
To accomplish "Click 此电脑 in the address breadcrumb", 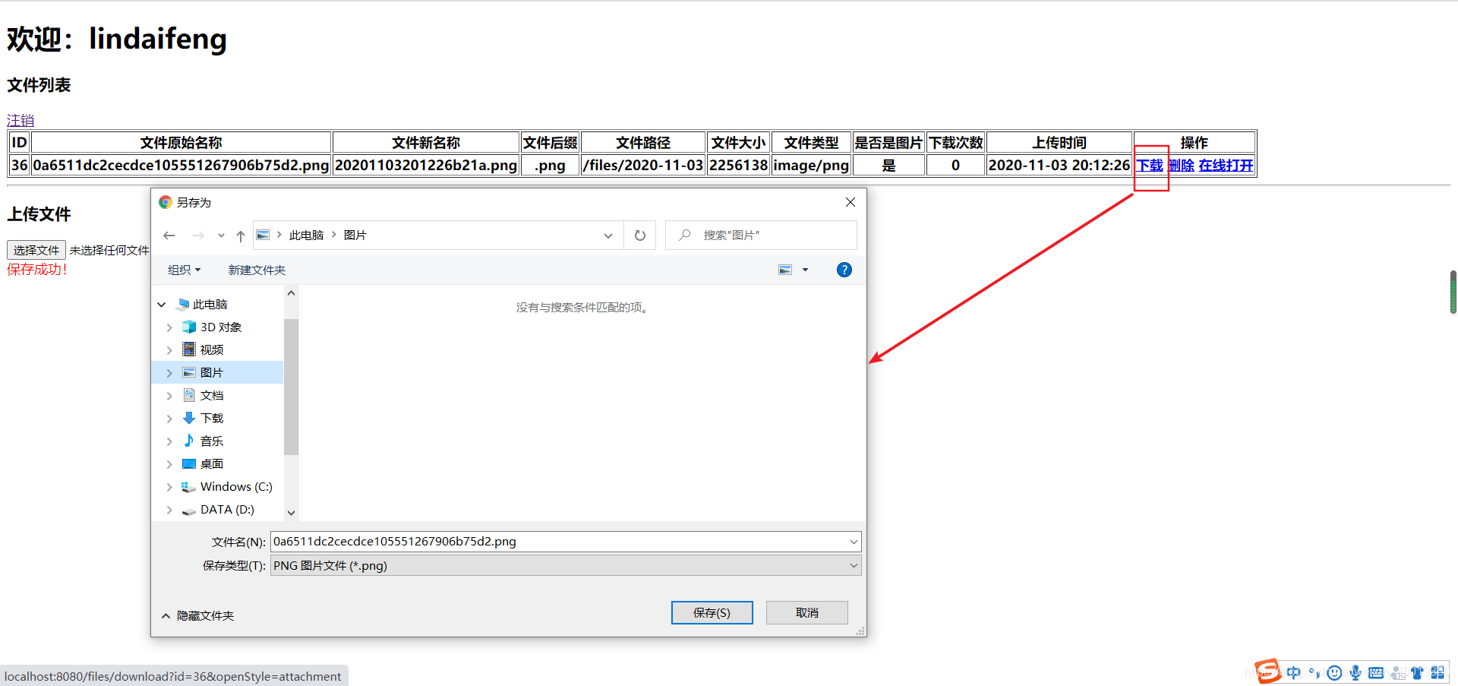I will pos(306,236).
